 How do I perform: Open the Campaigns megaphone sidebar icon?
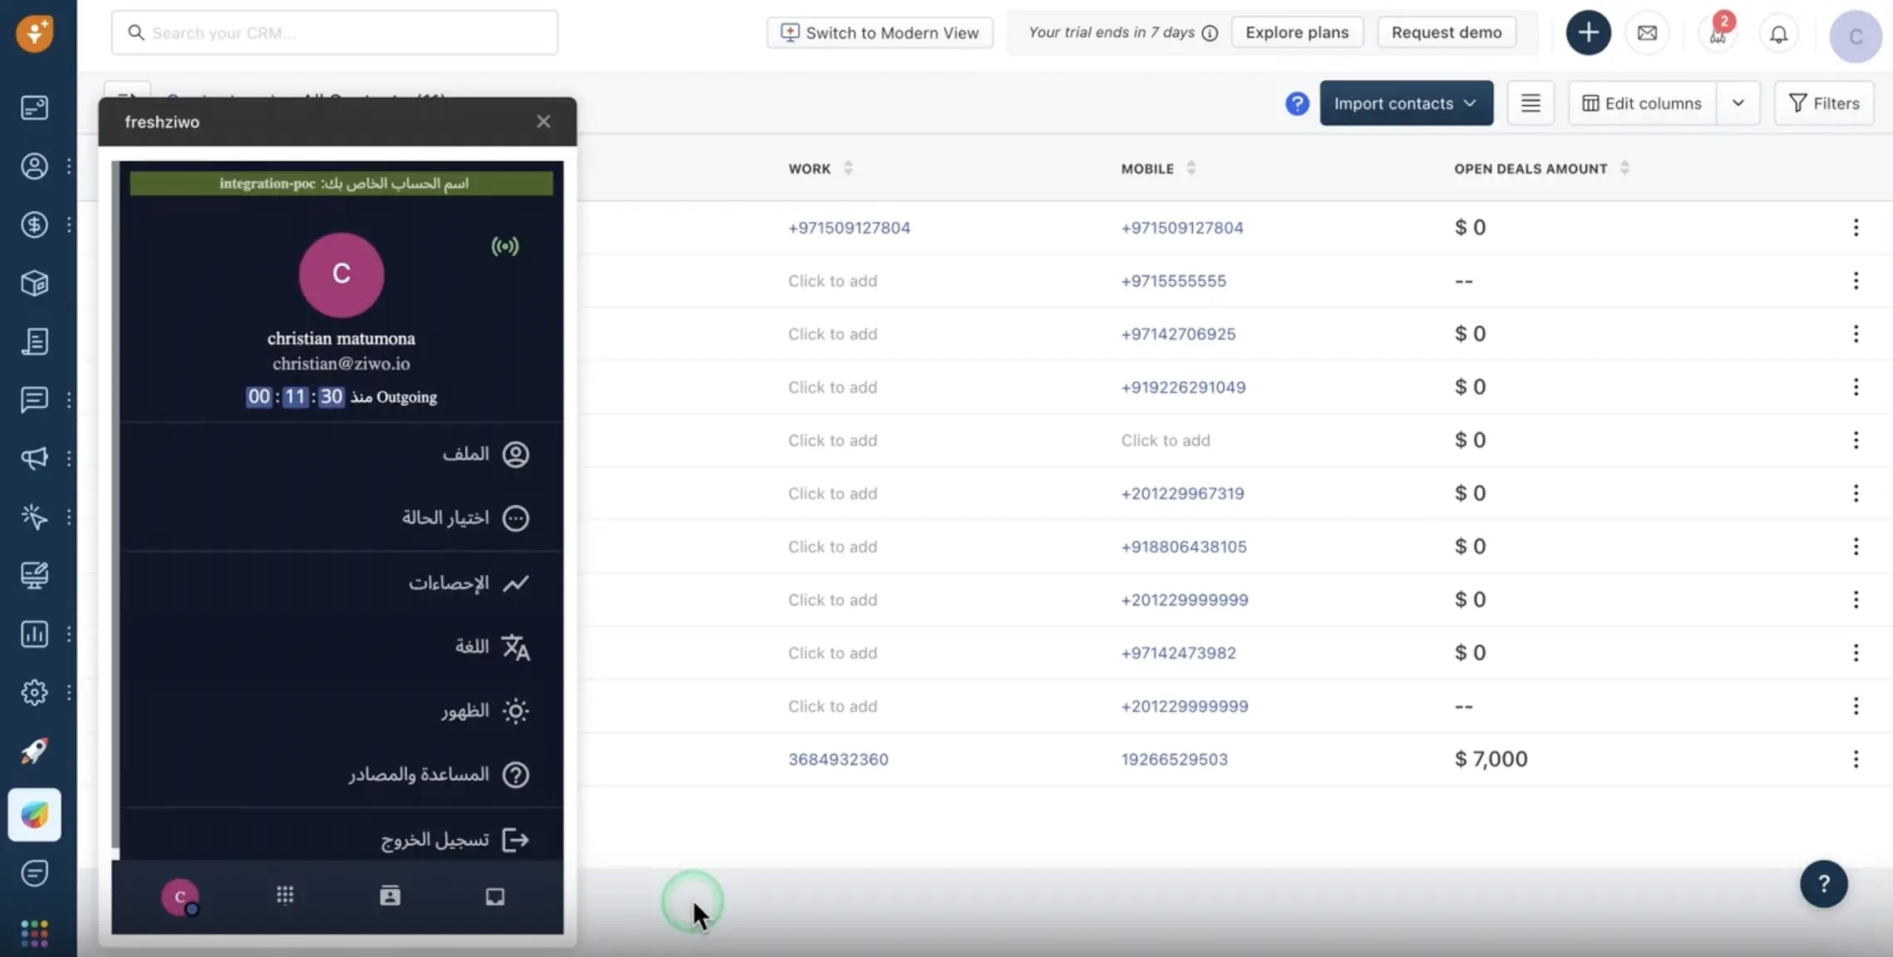(x=34, y=459)
